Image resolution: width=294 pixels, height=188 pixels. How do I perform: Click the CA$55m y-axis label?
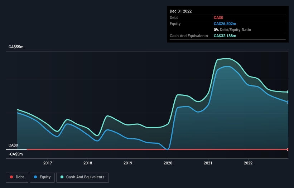(x=16, y=47)
